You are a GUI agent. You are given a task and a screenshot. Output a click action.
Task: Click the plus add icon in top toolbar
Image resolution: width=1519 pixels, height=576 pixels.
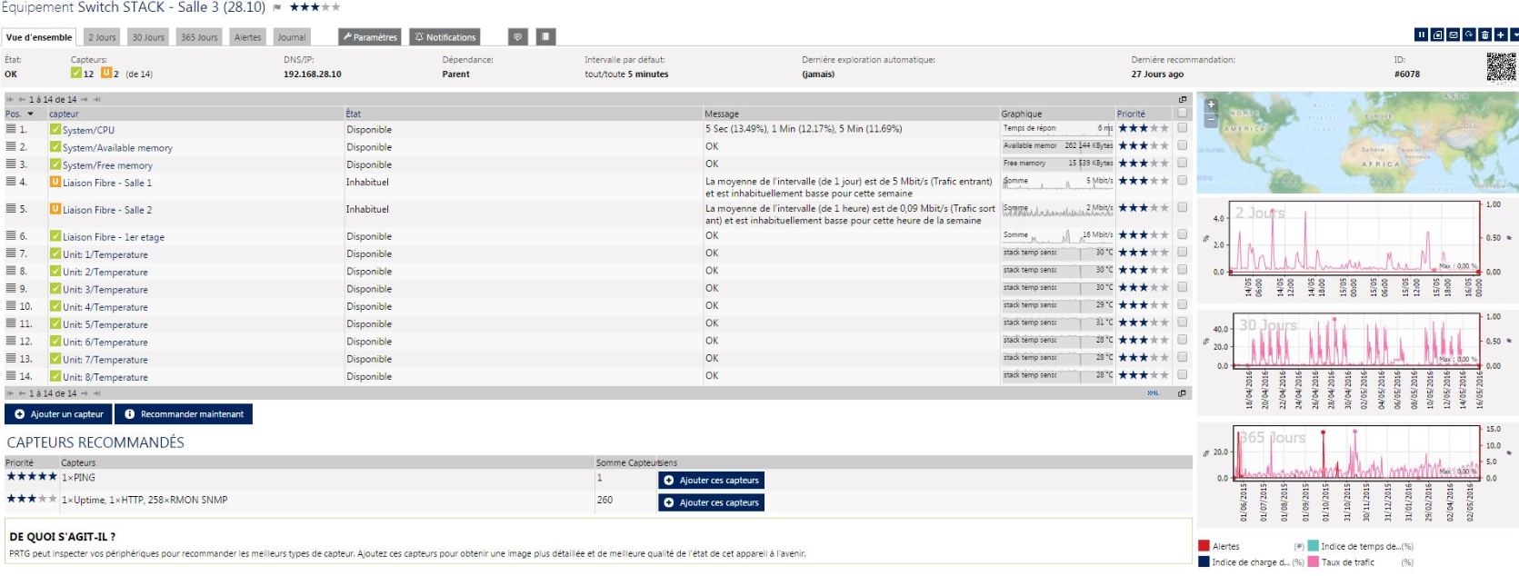pos(1501,35)
